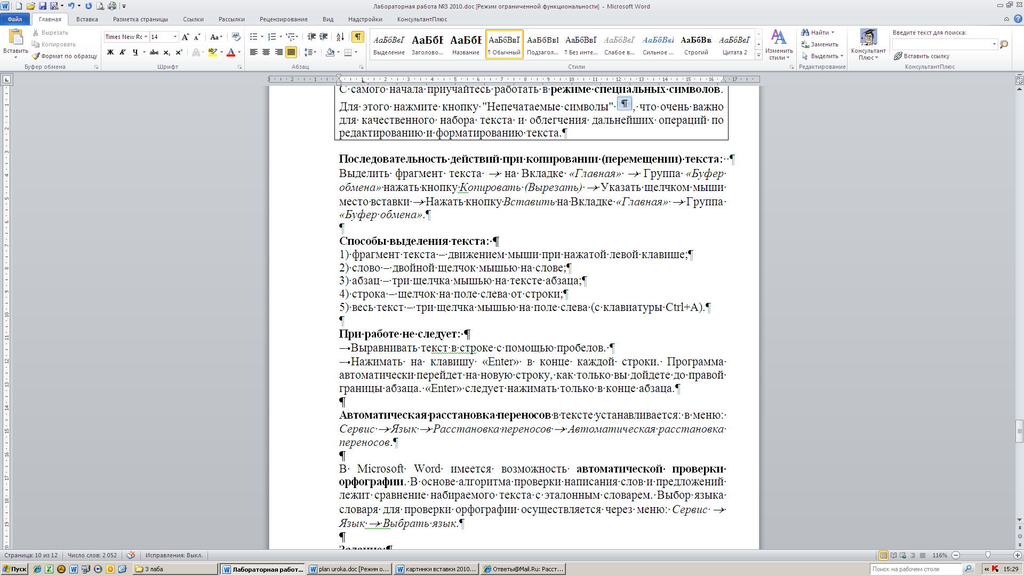Click quick print icon in quick access toolbar
The width and height of the screenshot is (1024, 576).
[112, 6]
